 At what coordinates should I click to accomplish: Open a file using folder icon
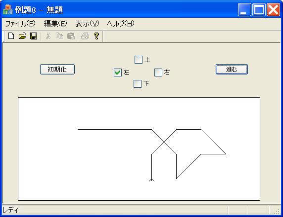[22, 36]
